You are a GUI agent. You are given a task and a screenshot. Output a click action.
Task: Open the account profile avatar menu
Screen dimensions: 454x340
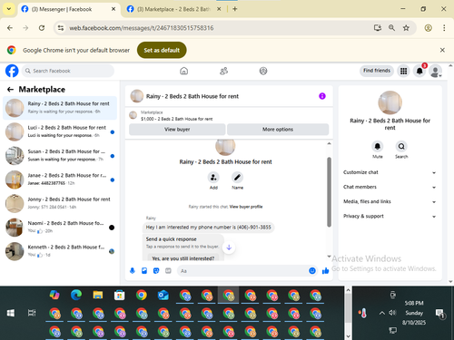pyautogui.click(x=436, y=71)
